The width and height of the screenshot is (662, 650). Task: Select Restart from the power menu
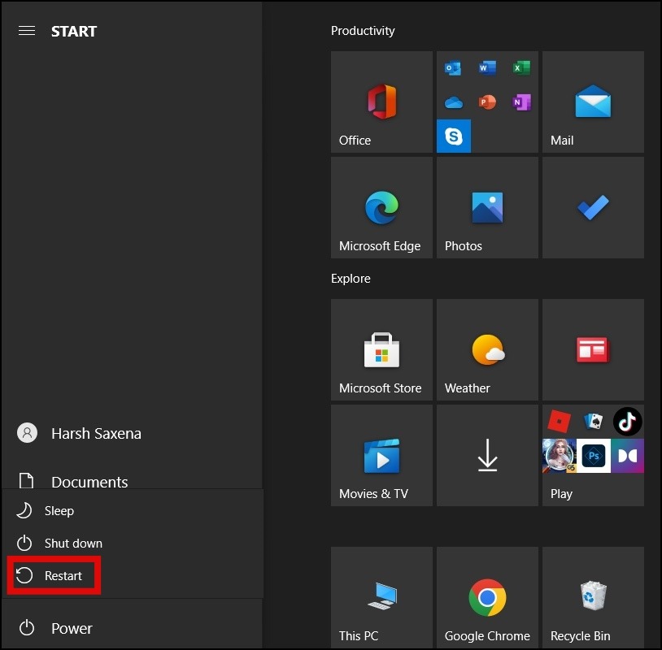54,576
